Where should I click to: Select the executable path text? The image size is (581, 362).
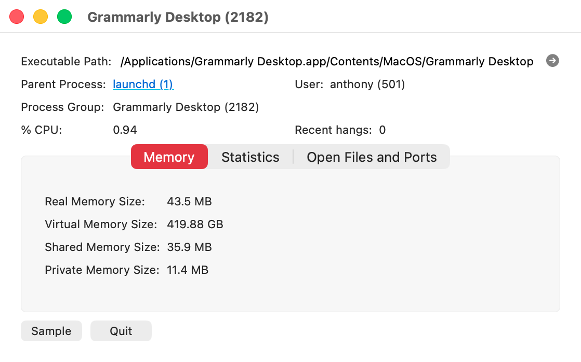click(x=326, y=61)
